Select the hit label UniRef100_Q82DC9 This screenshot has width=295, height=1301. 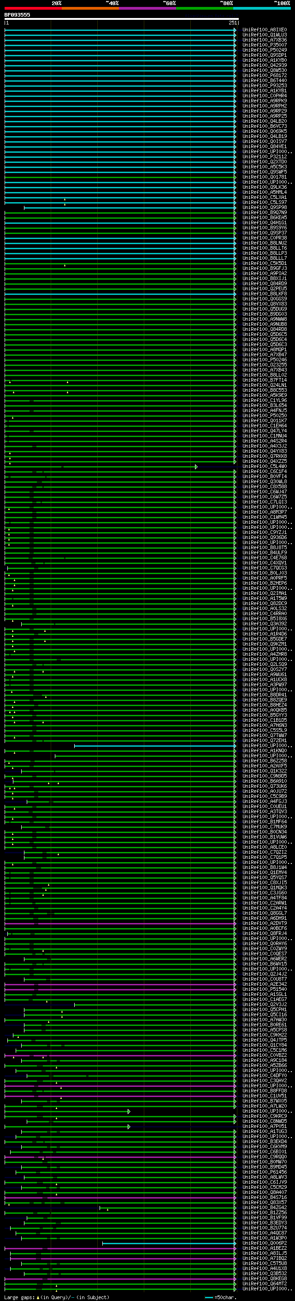265,603
